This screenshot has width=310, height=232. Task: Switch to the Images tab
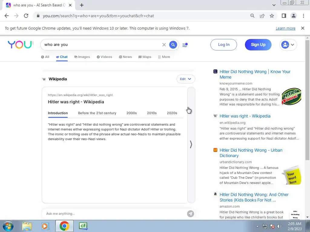point(82,57)
